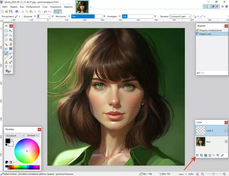Open the image list dropdown arrow
The width and height of the screenshot is (229, 176).
(x=91, y=7)
